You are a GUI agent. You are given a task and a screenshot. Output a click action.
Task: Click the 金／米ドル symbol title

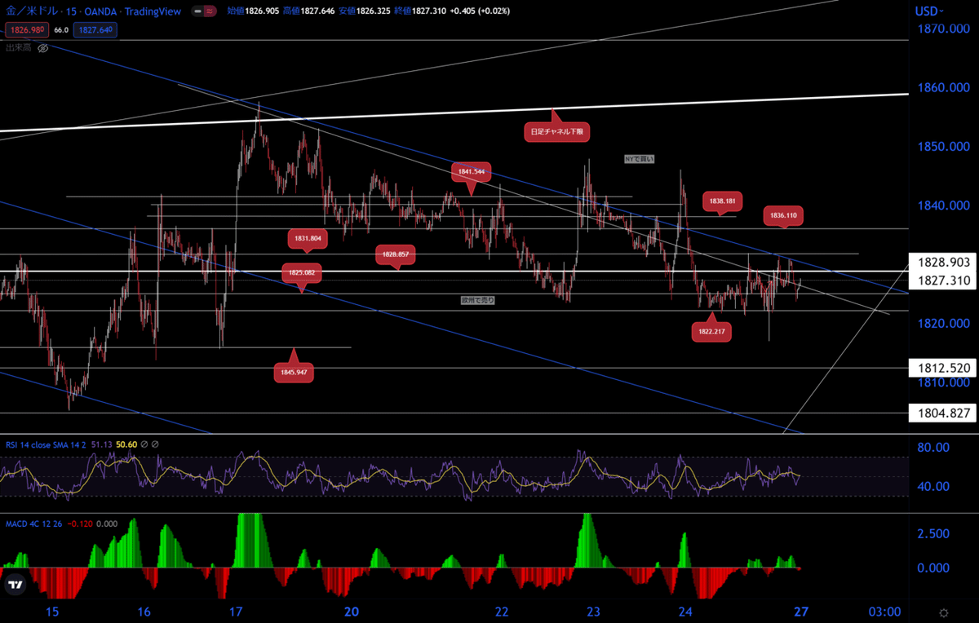(x=33, y=12)
